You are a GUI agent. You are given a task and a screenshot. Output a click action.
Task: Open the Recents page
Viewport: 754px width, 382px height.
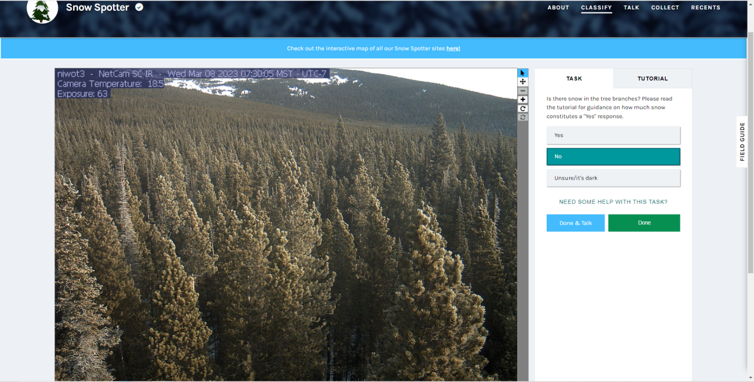pos(706,8)
